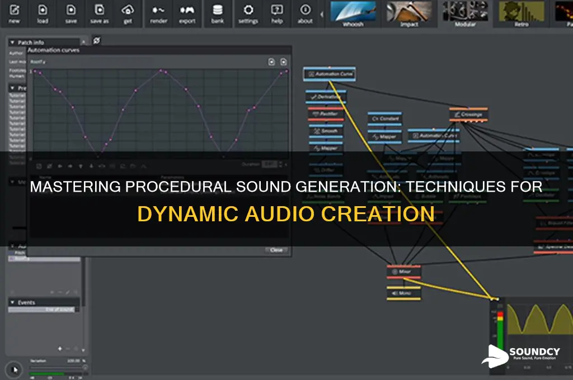Click the add event plus icon
This screenshot has width=573, height=380.
[59, 349]
